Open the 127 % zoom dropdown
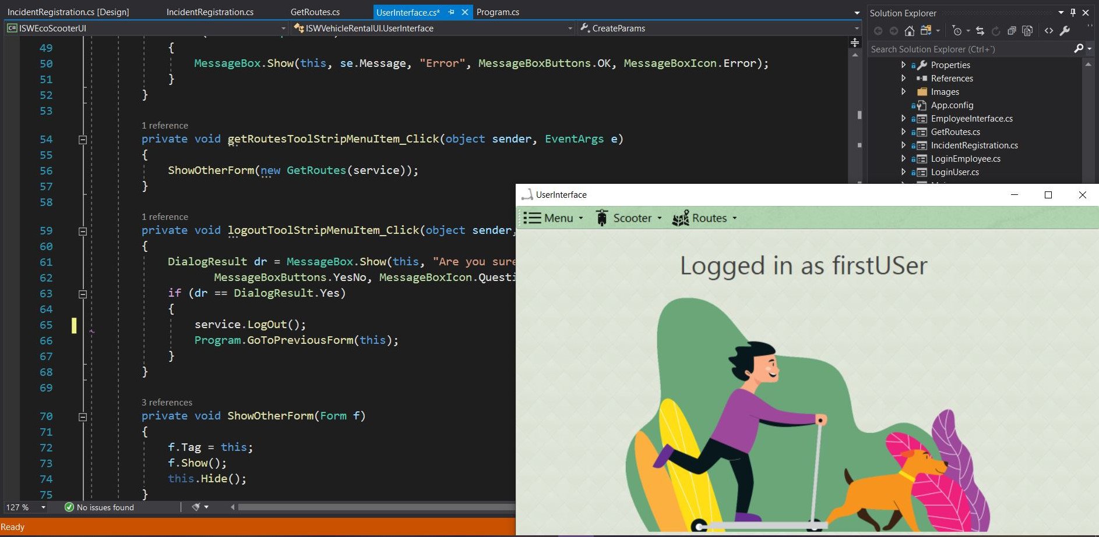Image resolution: width=1099 pixels, height=537 pixels. [43, 507]
